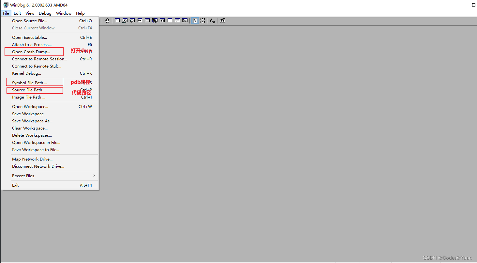The width and height of the screenshot is (477, 263).
Task: Open the Command Browser toolbar icon
Action: pos(185,21)
